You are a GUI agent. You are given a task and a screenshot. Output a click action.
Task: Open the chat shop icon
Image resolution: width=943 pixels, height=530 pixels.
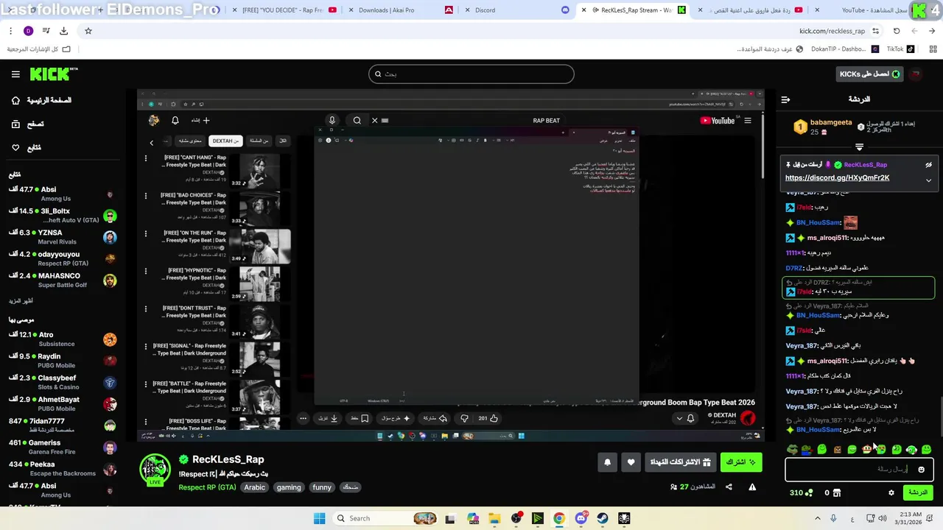(x=836, y=493)
